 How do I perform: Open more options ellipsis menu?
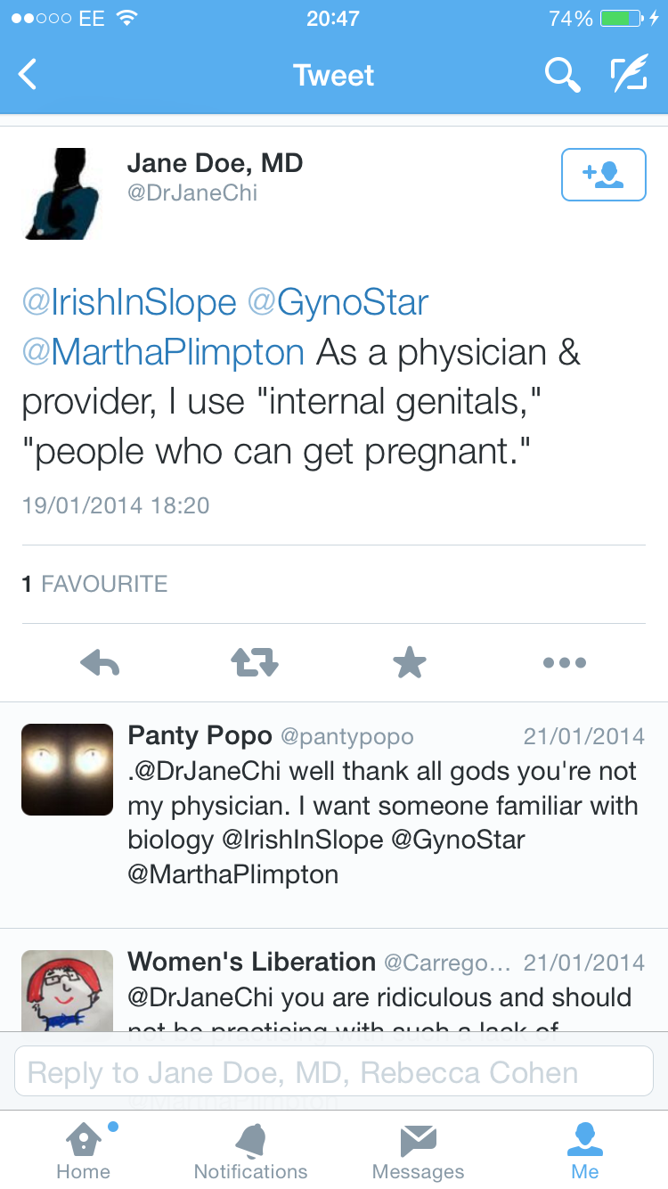point(565,662)
